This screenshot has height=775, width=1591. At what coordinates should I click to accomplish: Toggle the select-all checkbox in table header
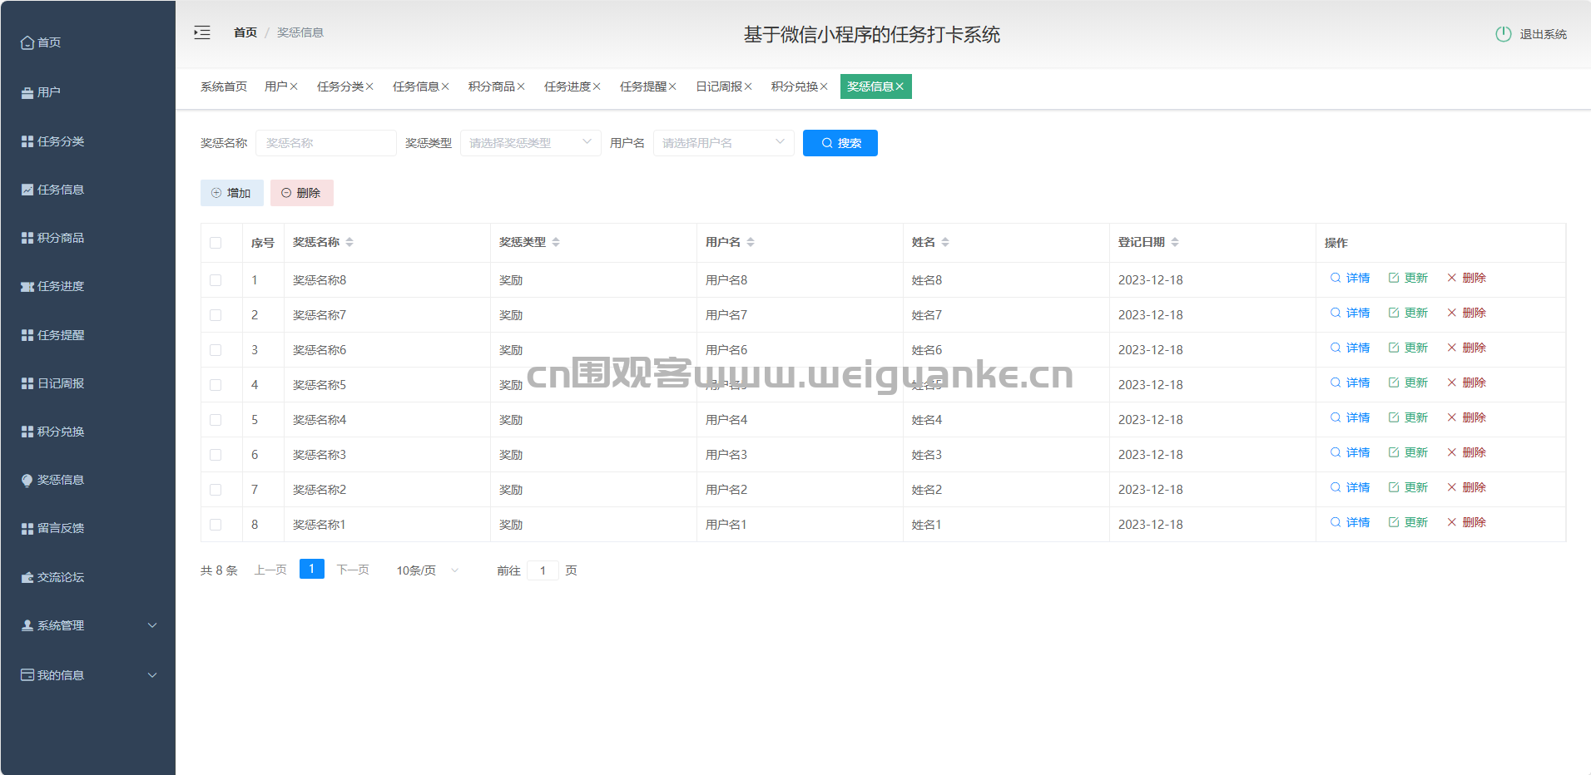216,243
